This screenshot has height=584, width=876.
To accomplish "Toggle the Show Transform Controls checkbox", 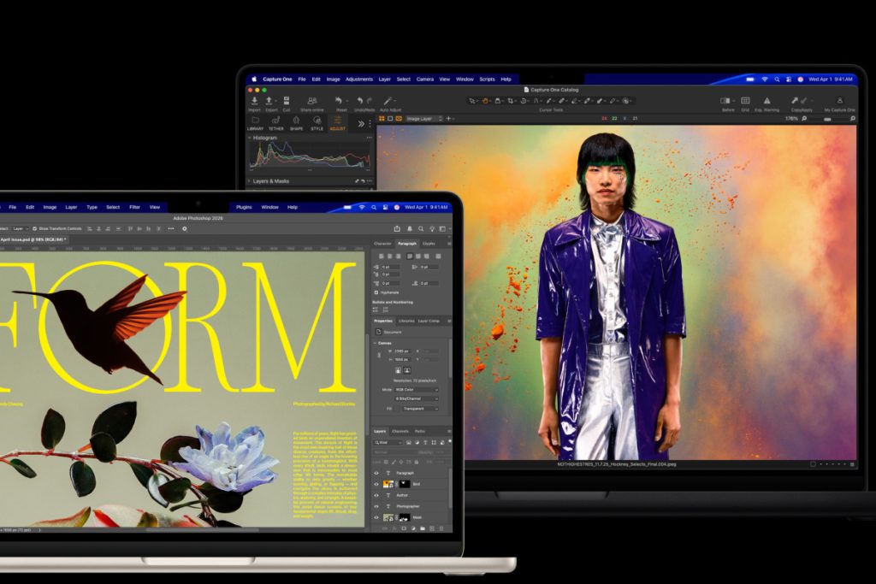I will point(34,228).
